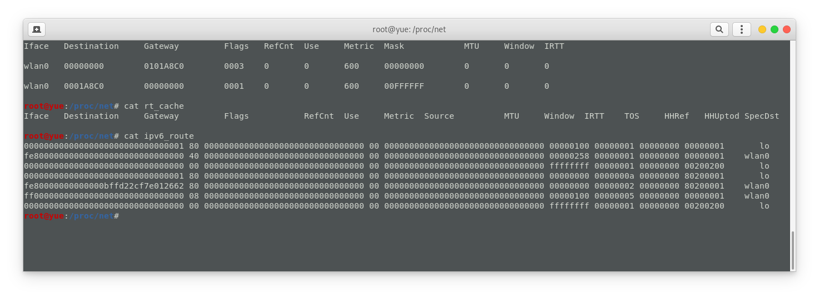819x299 pixels.
Task: Click the window title 'root@yue: /proc/net'
Action: [409, 29]
